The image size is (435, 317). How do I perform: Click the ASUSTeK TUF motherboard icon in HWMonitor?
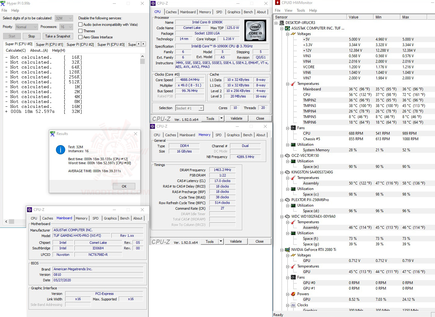click(x=287, y=28)
